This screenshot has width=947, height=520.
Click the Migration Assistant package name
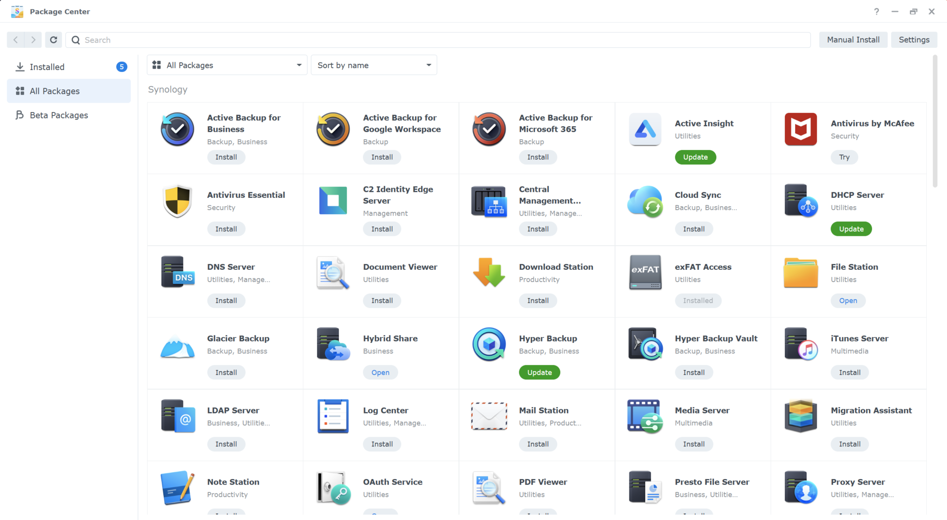coord(871,410)
